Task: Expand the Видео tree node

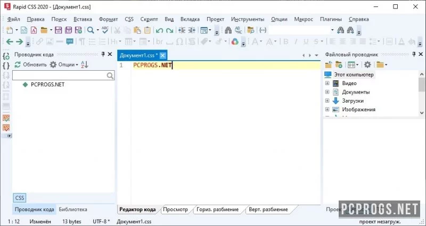Action: [327, 83]
